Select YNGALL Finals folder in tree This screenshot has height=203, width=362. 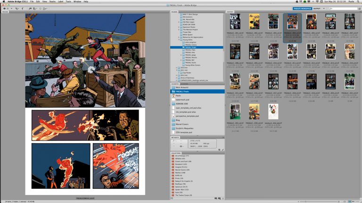[x=191, y=47]
